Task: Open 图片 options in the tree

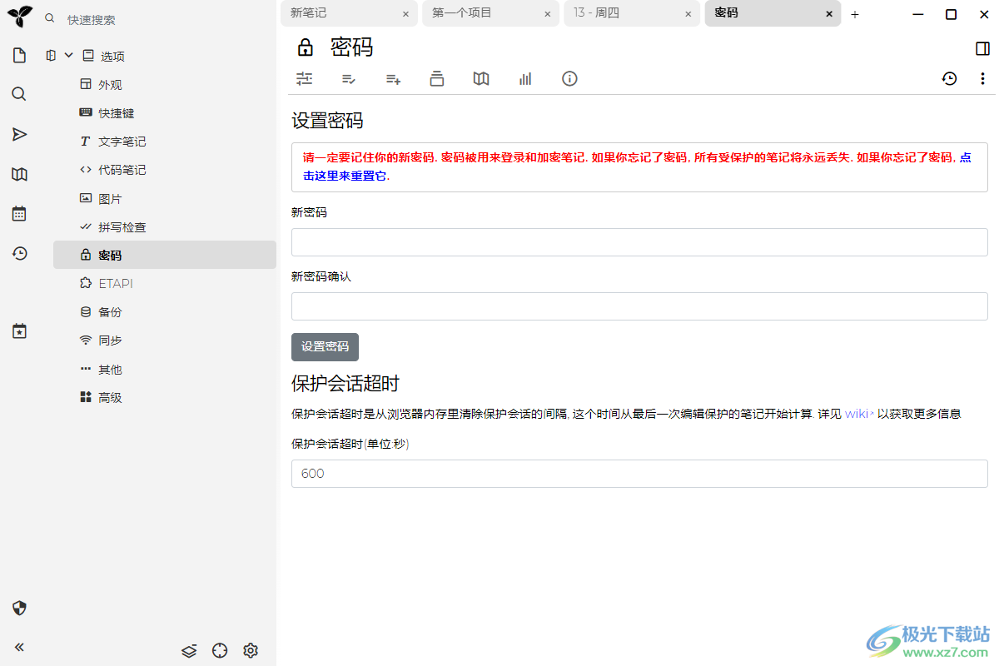Action: [110, 198]
